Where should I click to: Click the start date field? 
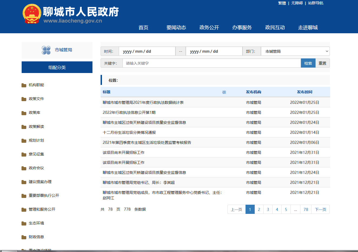[147, 51]
